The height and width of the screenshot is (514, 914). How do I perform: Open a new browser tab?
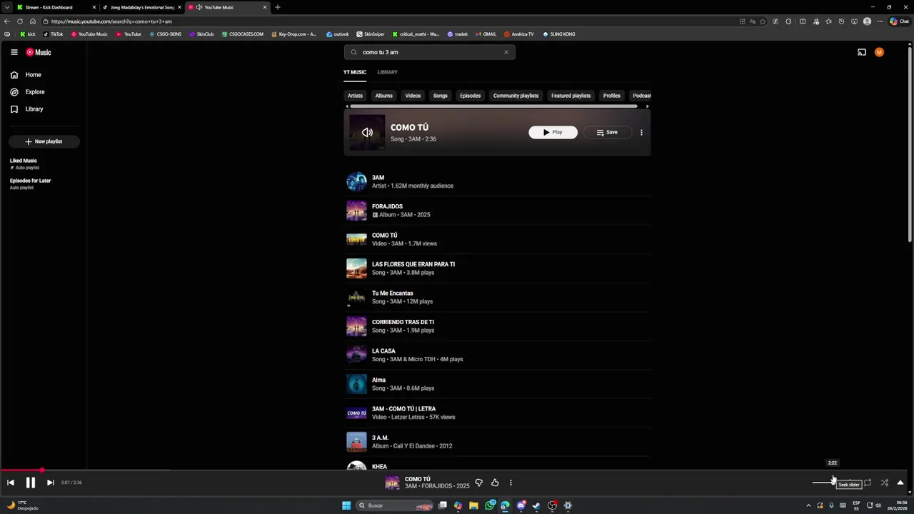[278, 7]
